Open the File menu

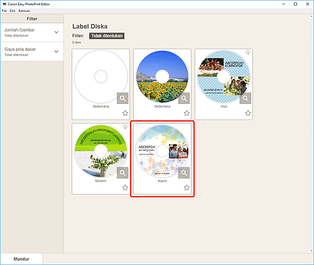click(4, 11)
